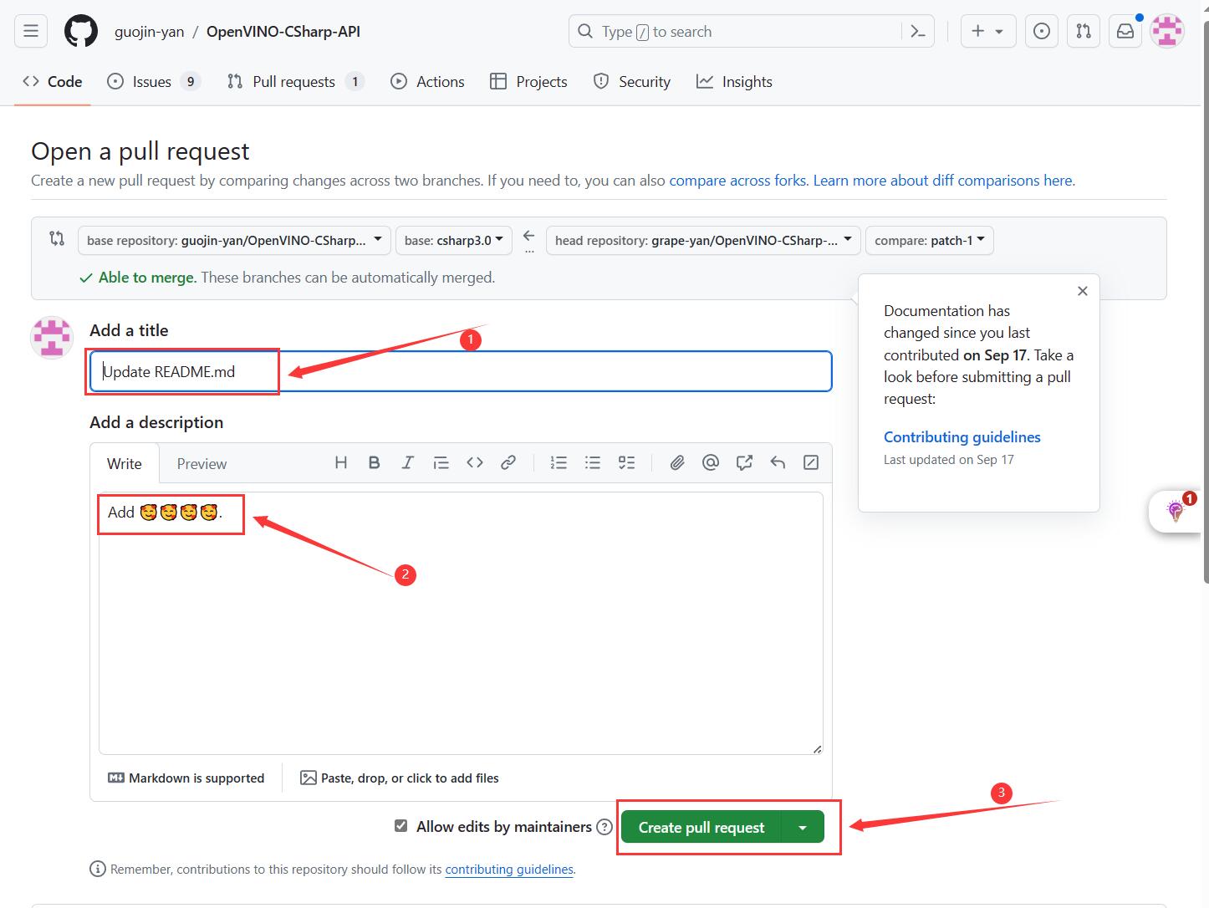Open compare: patch-1 branch dropdown
This screenshot has height=908, width=1209.
point(930,240)
